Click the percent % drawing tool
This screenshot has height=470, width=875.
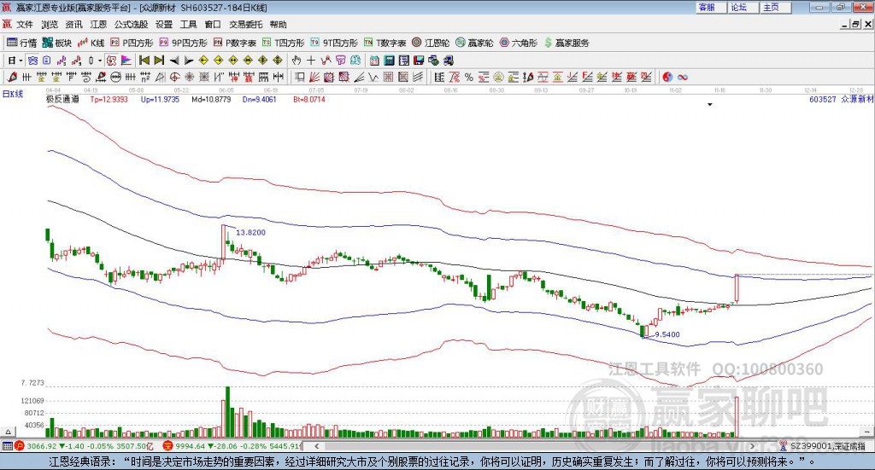coord(469,78)
